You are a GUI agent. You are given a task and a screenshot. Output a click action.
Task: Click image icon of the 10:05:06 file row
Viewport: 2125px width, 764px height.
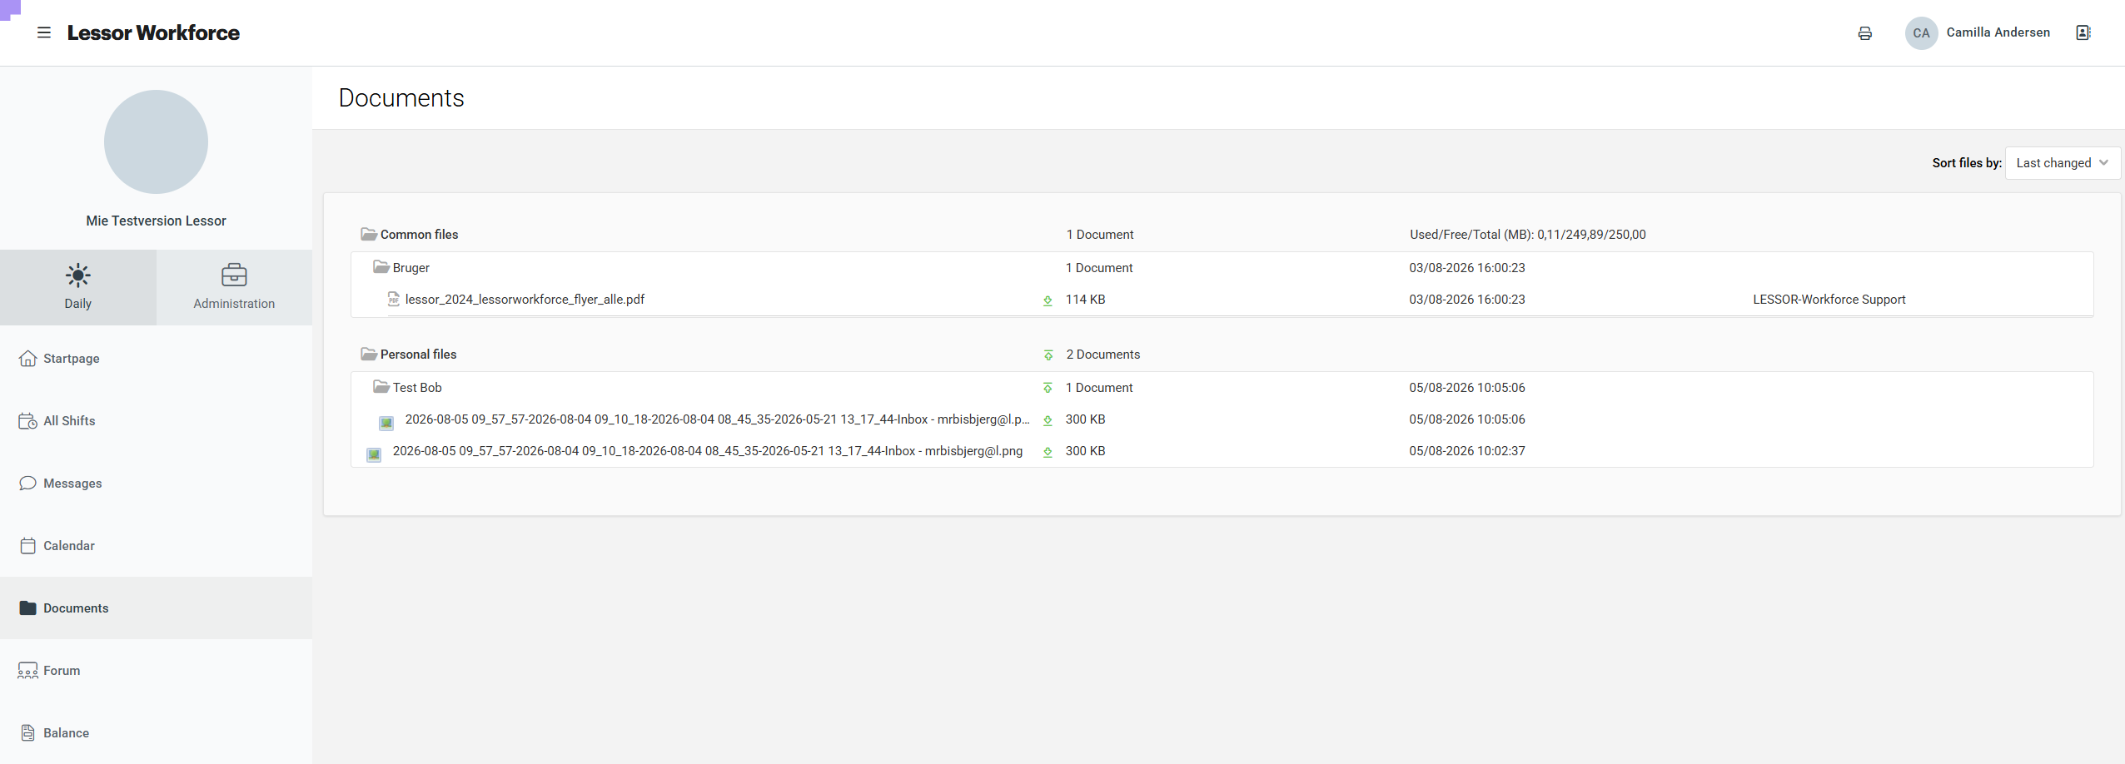(x=386, y=423)
